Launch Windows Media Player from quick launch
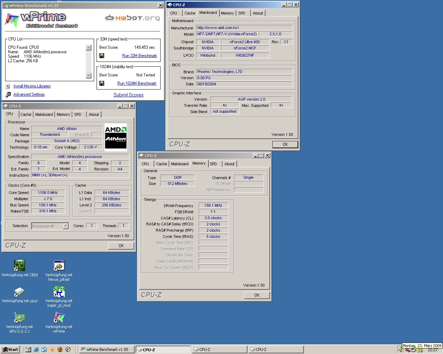The height and width of the screenshot is (354, 443). pyautogui.click(x=68, y=350)
